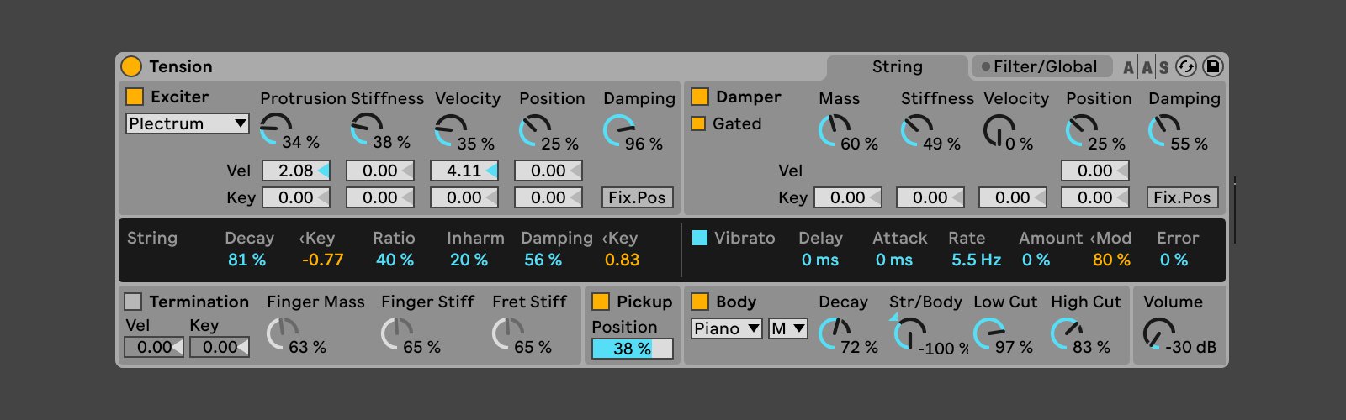Click the save preset disk icon

point(1212,66)
